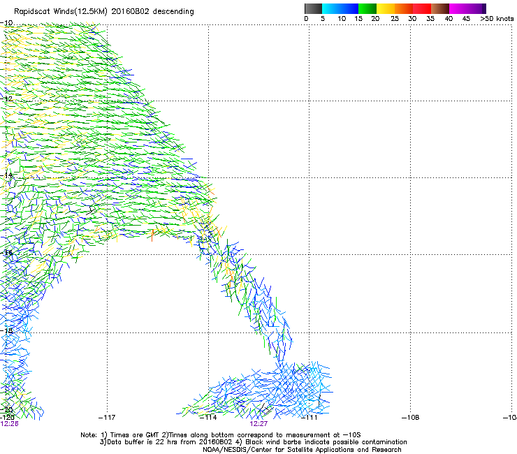Click the '30' label under the color legend

(x=412, y=19)
